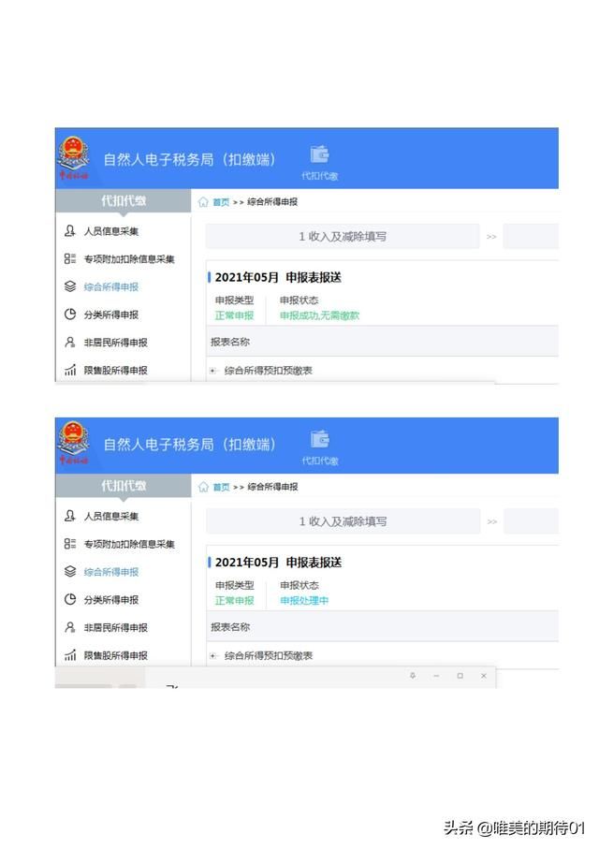The width and height of the screenshot is (599, 849).
Task: Click the 申报成功,无需缴款 status text
Action: [319, 315]
